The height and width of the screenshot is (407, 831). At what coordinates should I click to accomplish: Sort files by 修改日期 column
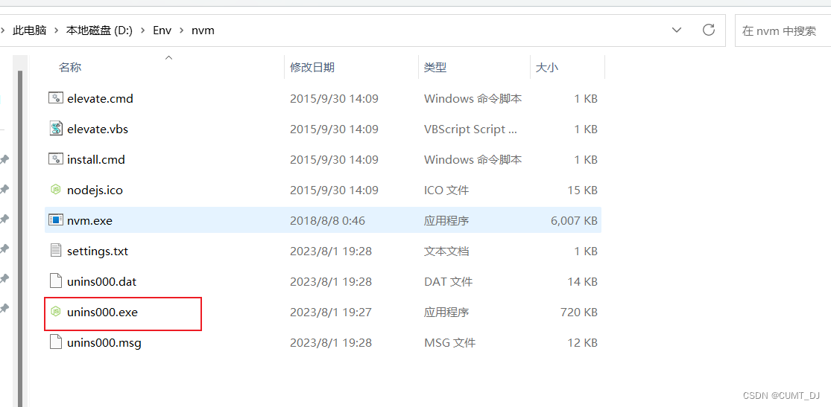coord(312,67)
